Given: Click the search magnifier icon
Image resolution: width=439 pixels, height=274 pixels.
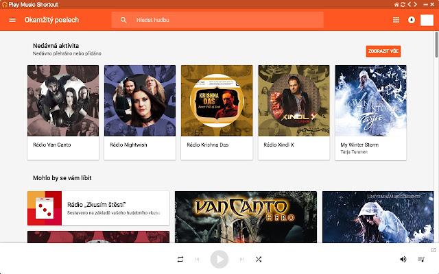Looking at the screenshot, I should click(123, 20).
